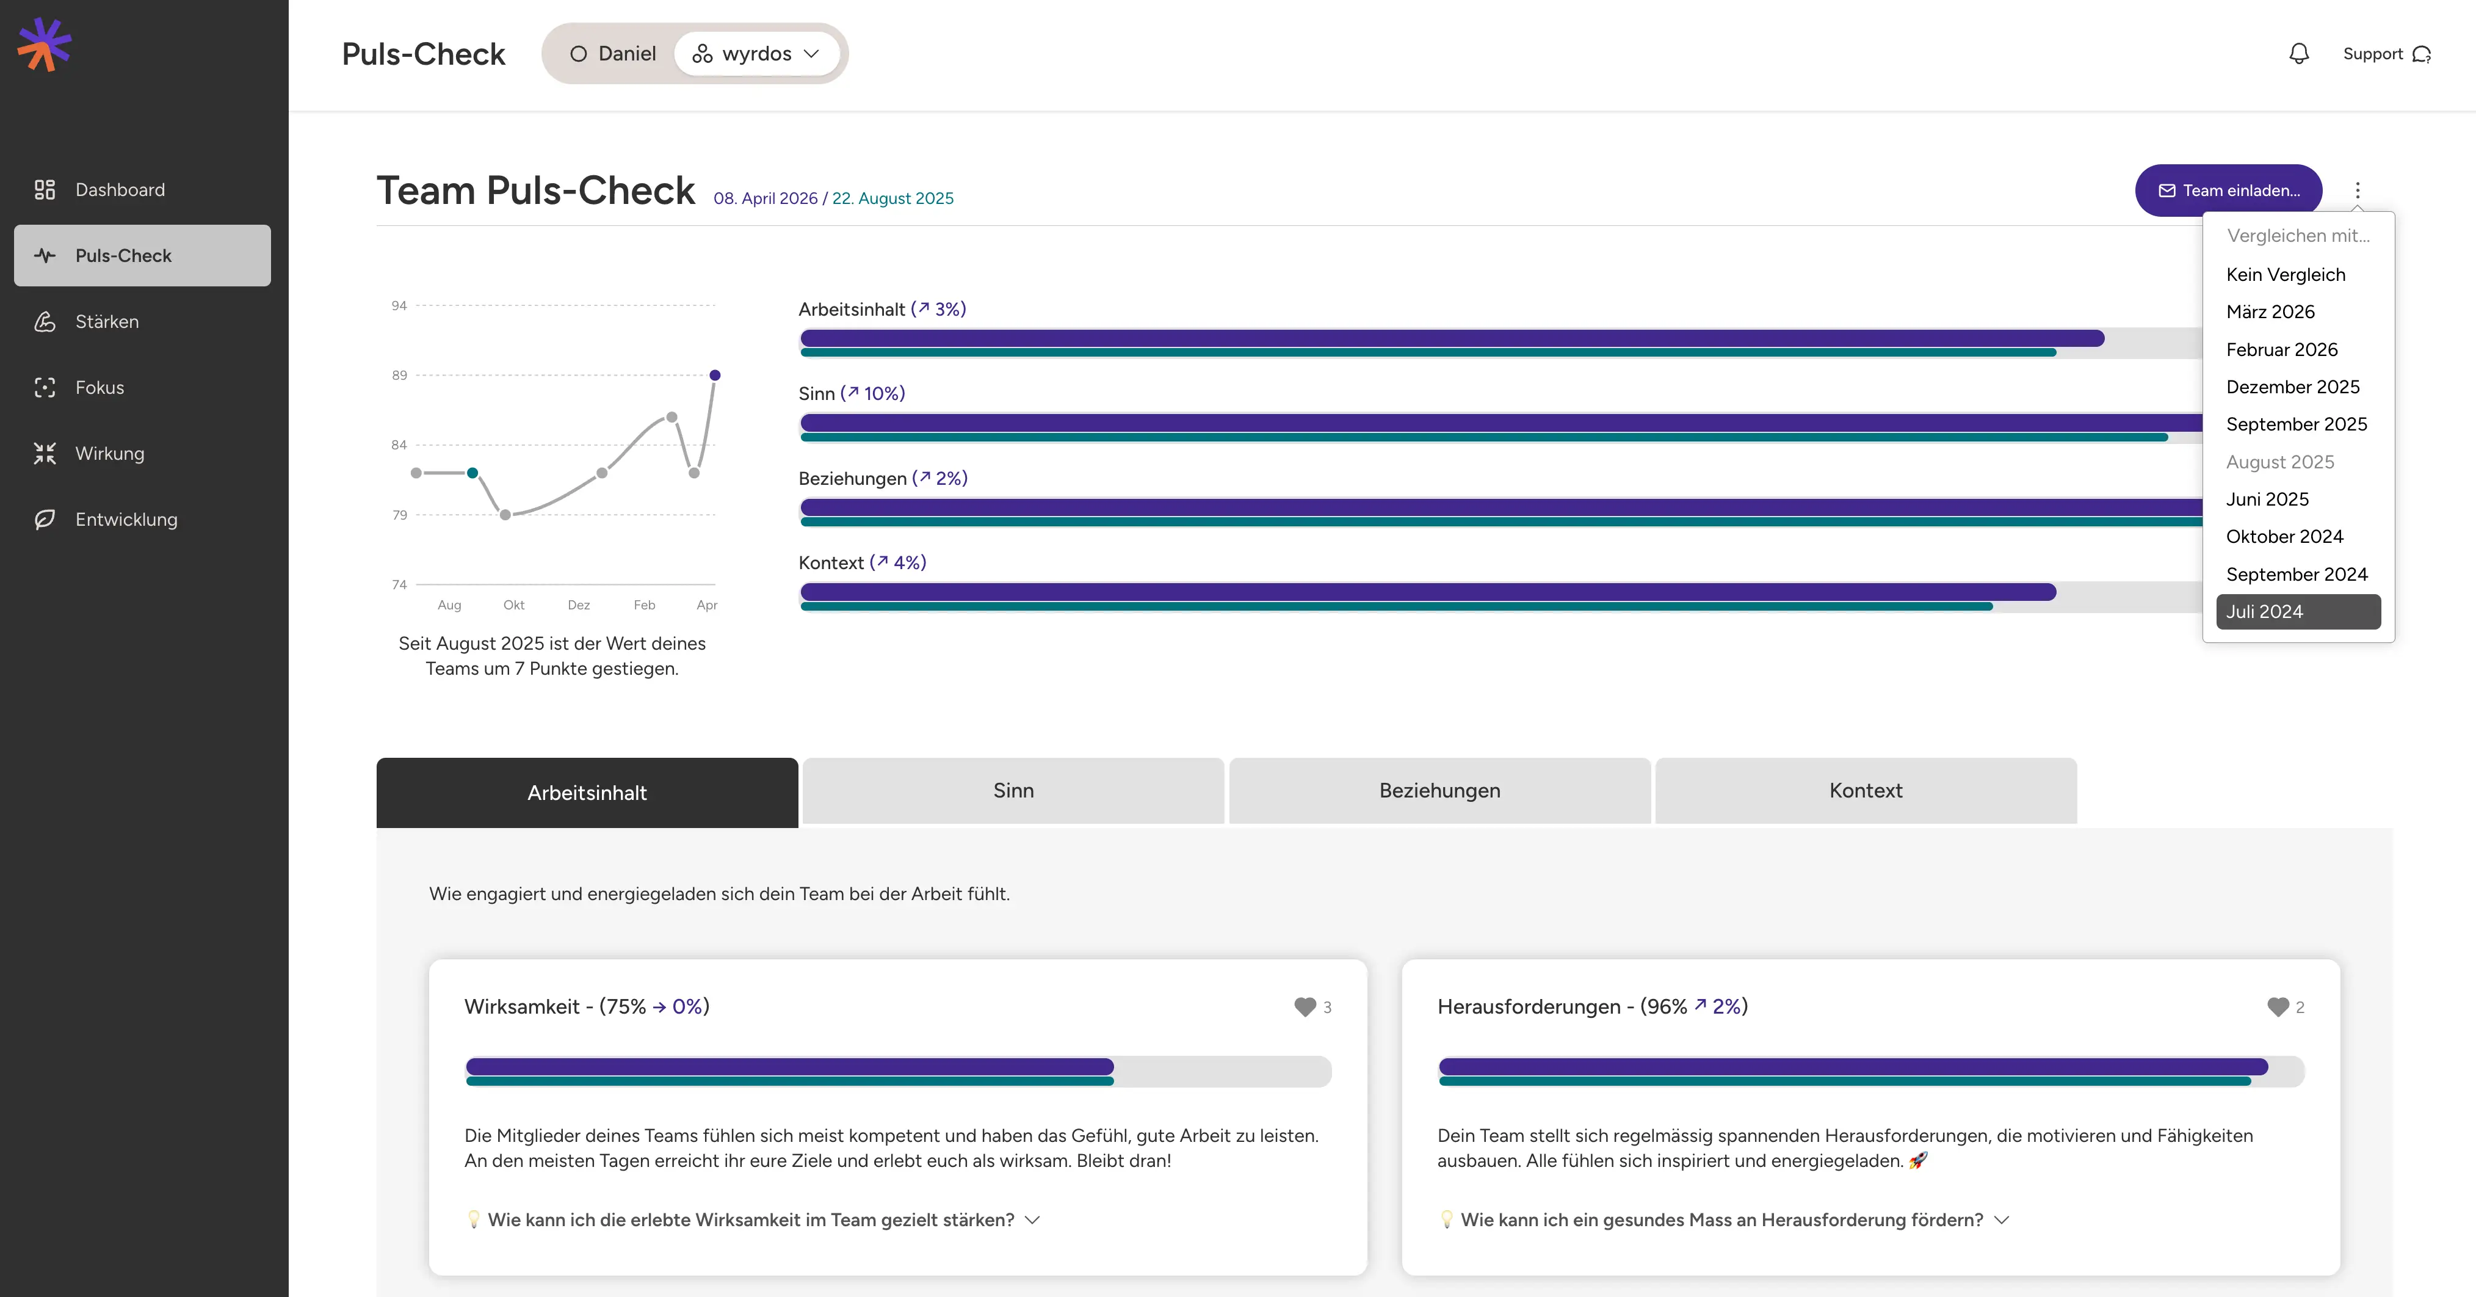
Task: Click the three-dot options menu icon
Action: tap(2357, 191)
